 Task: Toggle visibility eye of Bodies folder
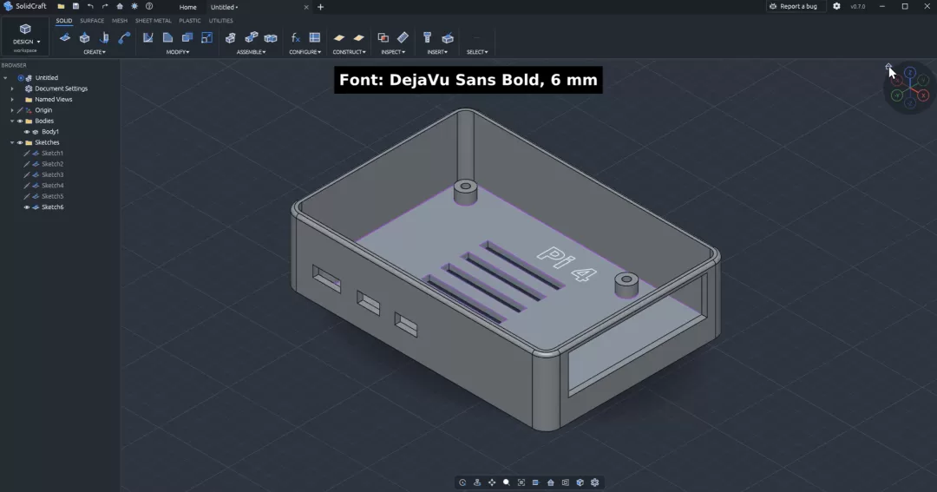click(x=20, y=121)
